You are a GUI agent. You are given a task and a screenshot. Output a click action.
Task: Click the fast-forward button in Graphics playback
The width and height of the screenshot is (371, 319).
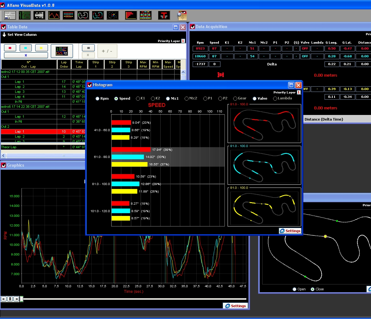16,299
